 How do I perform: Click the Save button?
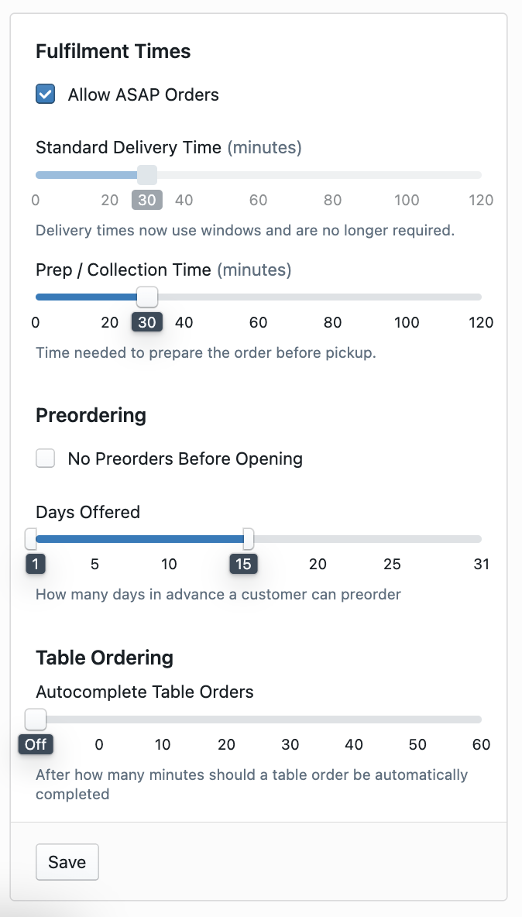click(x=67, y=862)
